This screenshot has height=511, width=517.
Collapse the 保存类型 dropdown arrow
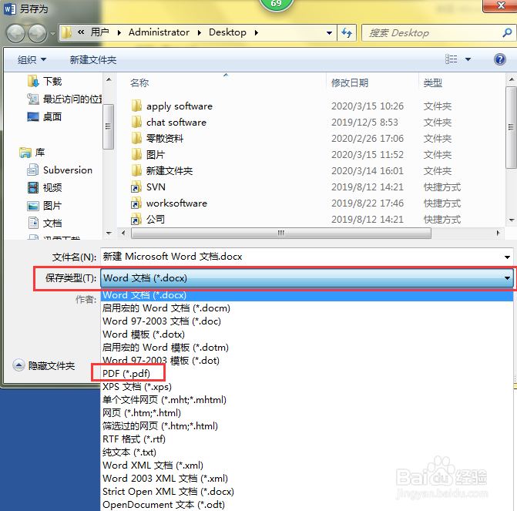coord(507,278)
